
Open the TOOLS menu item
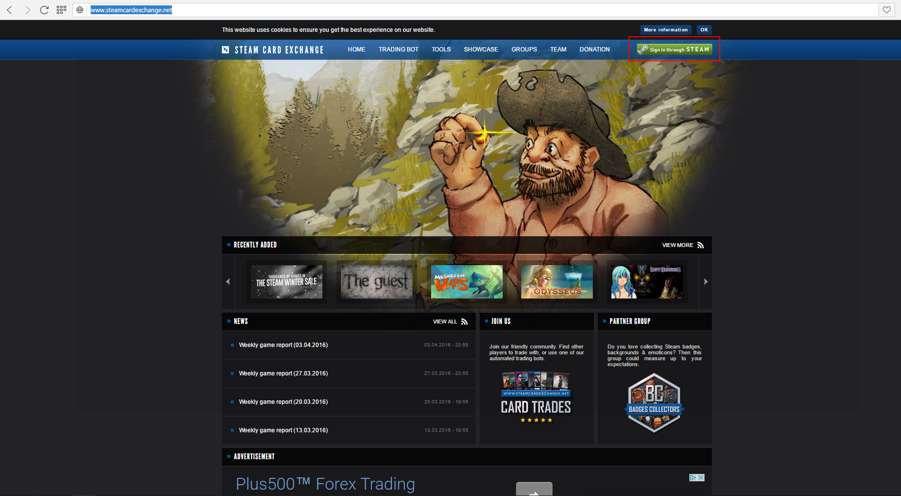(x=441, y=50)
